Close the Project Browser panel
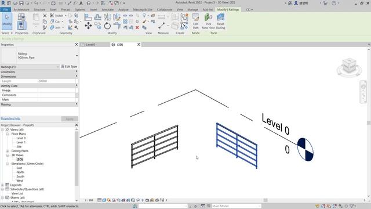371x209 pixels. (77, 125)
